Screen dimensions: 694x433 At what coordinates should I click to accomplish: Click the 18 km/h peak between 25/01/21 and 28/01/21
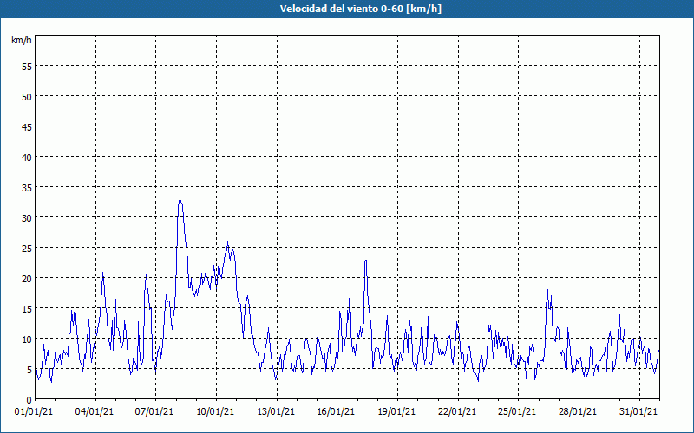(547, 290)
